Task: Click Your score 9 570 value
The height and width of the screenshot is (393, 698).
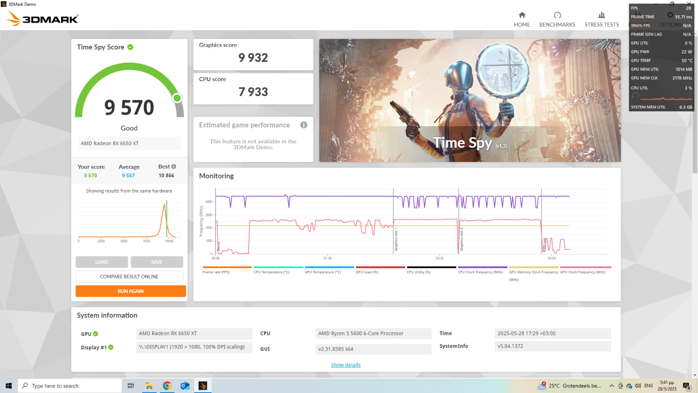Action: [x=91, y=176]
